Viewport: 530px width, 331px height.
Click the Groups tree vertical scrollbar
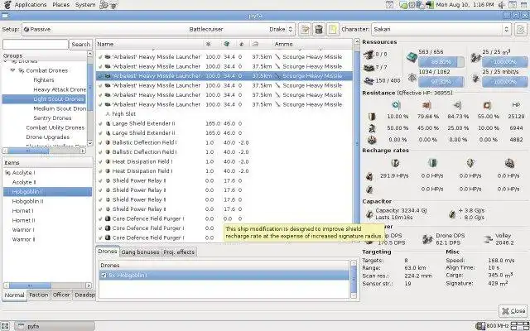tap(90, 98)
